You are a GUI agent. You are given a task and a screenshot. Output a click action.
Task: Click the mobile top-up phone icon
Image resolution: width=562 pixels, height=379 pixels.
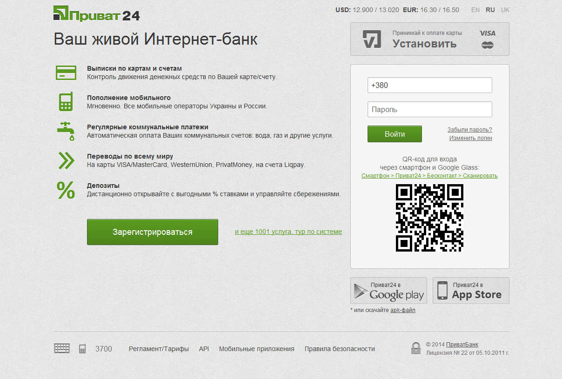66,102
